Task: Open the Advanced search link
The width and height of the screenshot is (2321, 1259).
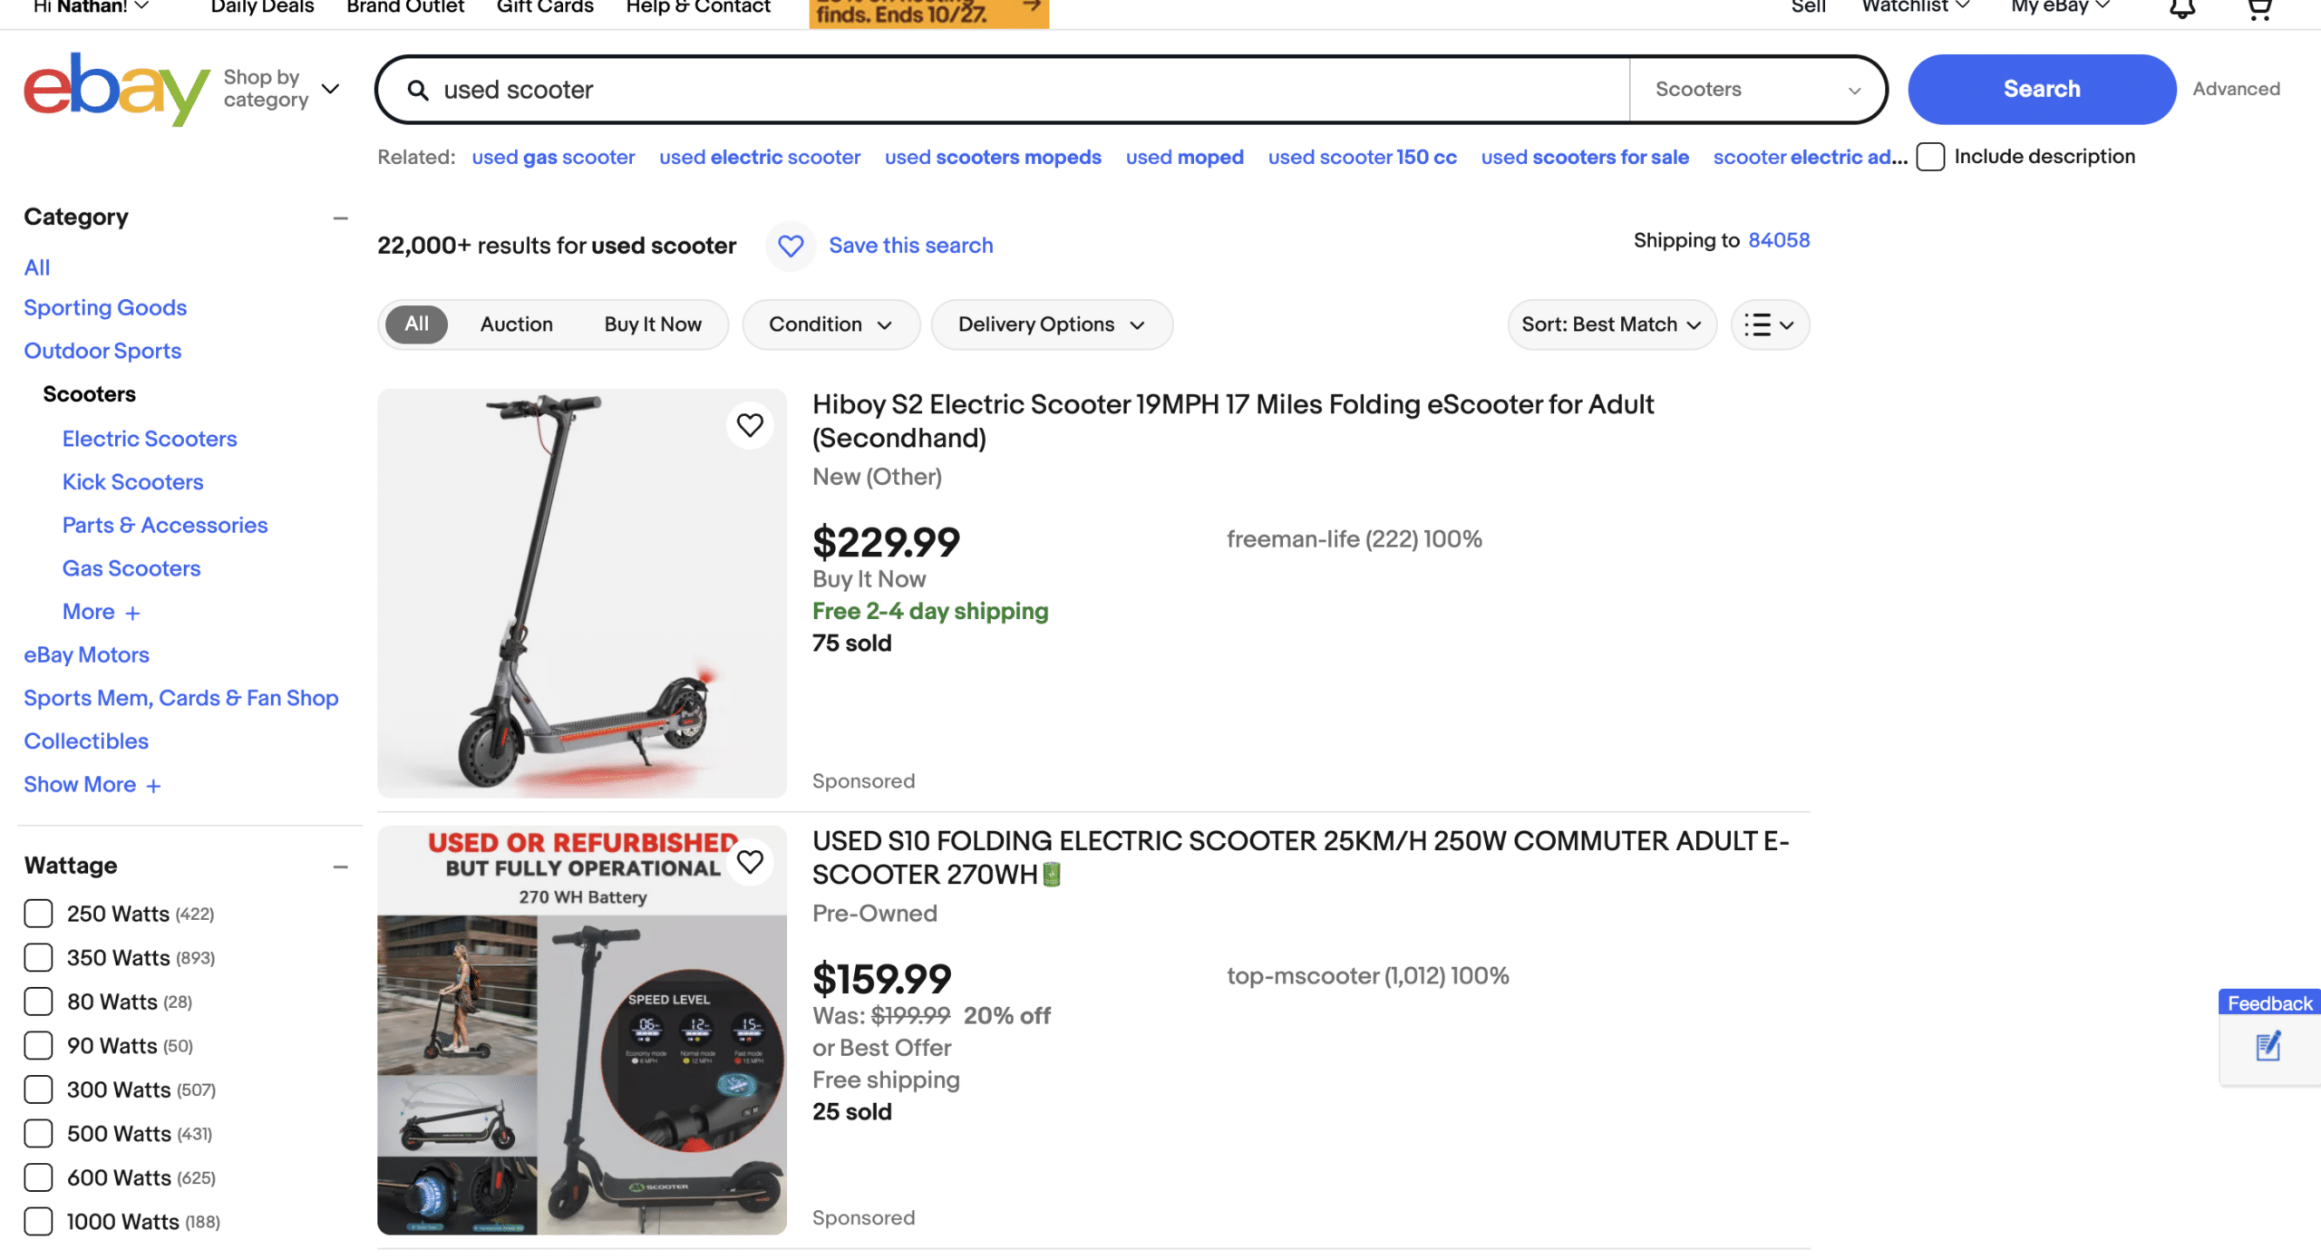Action: coord(2236,89)
